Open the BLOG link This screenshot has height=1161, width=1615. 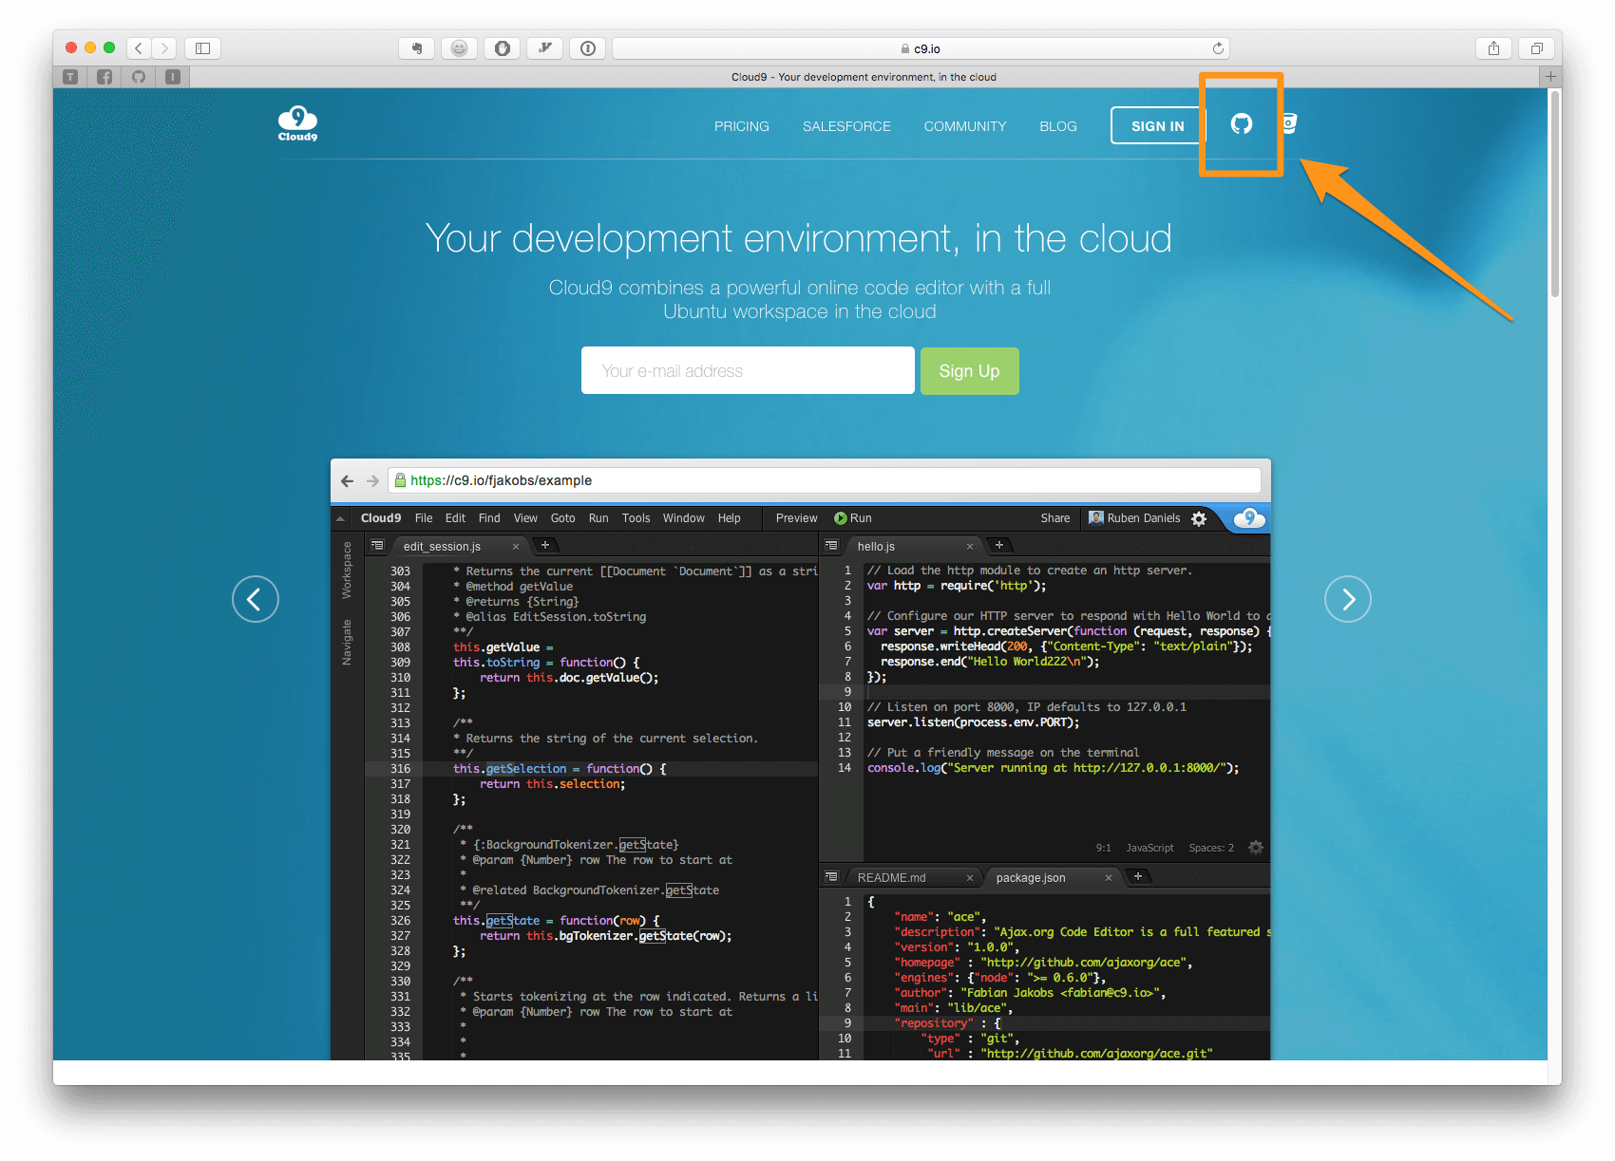point(1058,126)
